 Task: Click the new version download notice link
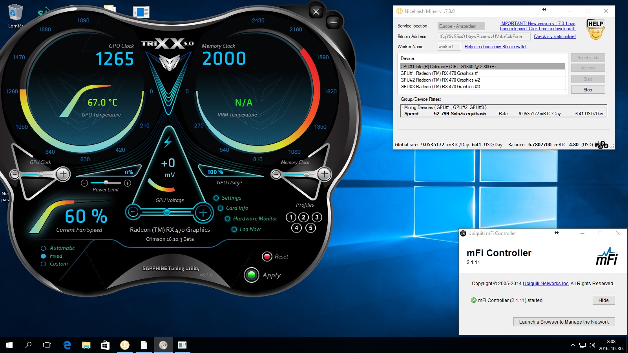538,26
